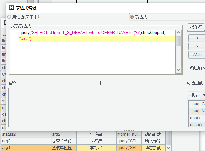Click the query("SEL... cell in arg1 row
The image size is (205, 151).
129,148
